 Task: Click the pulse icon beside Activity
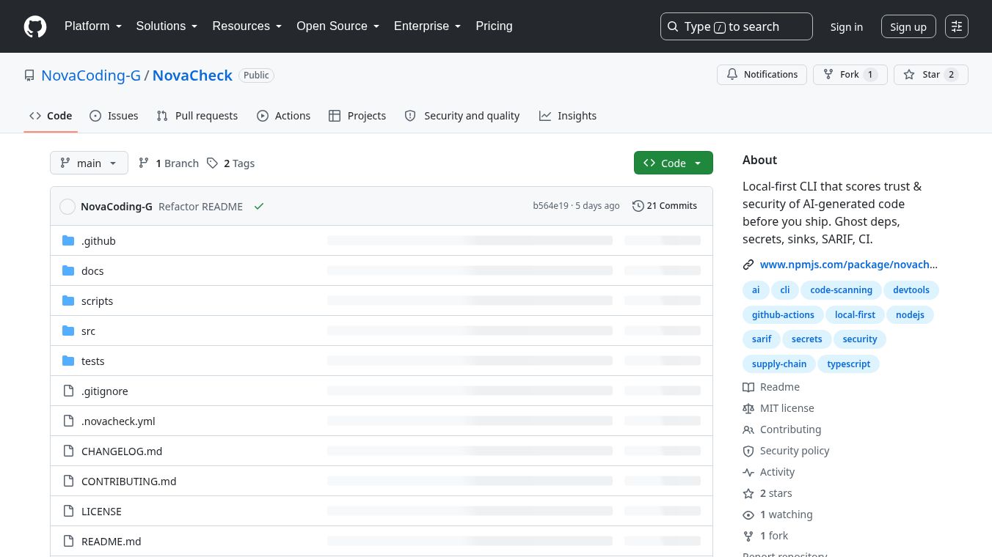point(748,472)
